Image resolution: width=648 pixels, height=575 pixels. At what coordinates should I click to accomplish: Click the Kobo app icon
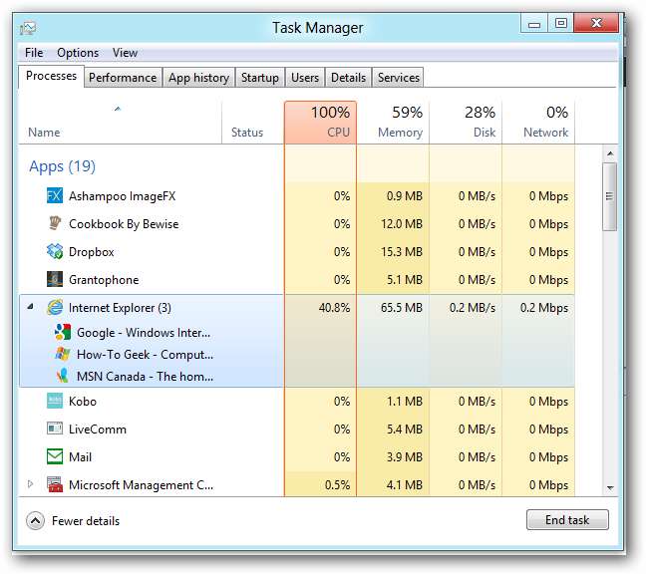pyautogui.click(x=55, y=401)
